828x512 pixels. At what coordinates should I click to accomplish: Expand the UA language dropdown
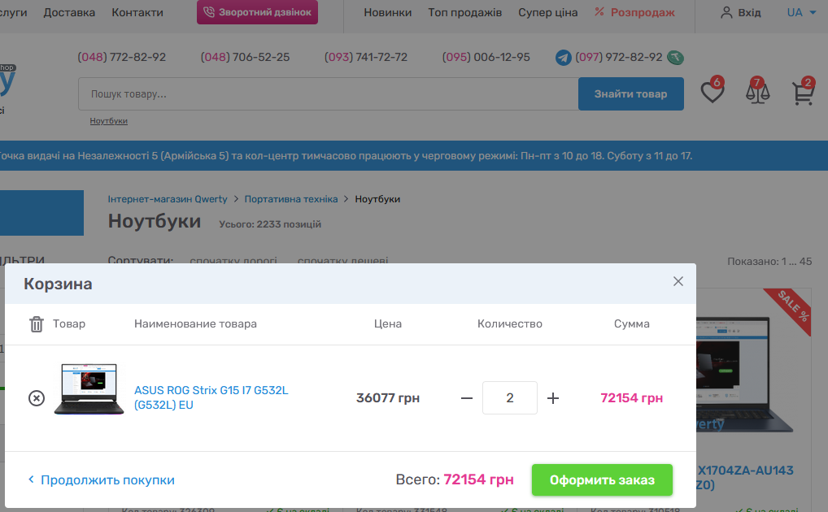pos(801,13)
